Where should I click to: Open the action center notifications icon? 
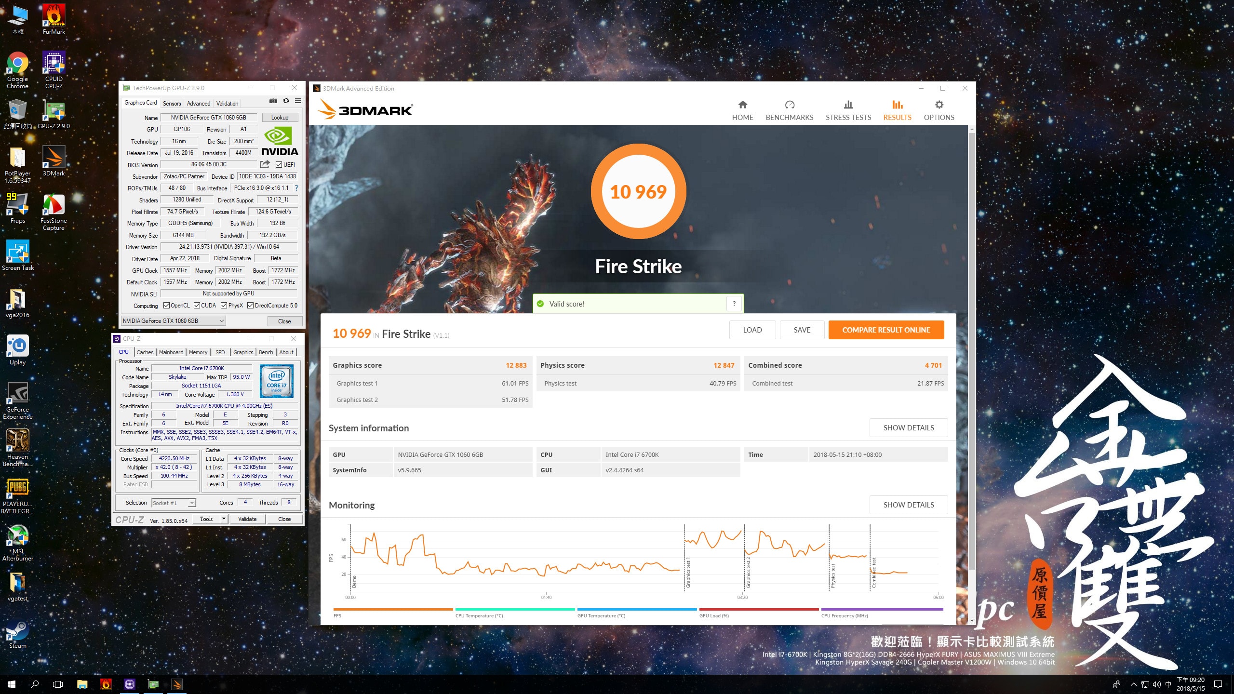coord(1219,684)
